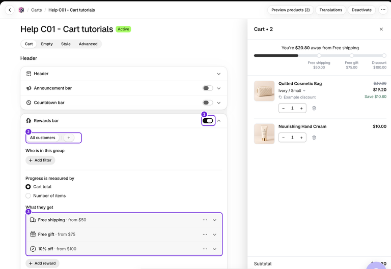The image size is (391, 269).
Task: Delete Nourishing Hand Cream from cart
Action: click(314, 138)
